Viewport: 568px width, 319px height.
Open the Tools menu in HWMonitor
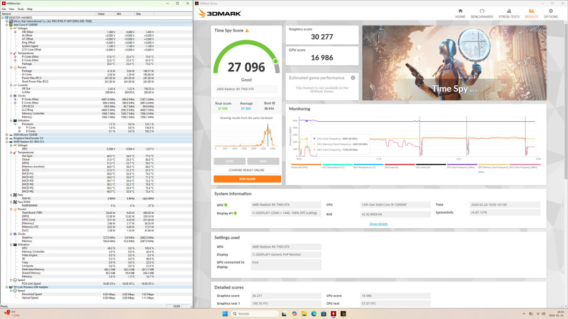[x=21, y=9]
